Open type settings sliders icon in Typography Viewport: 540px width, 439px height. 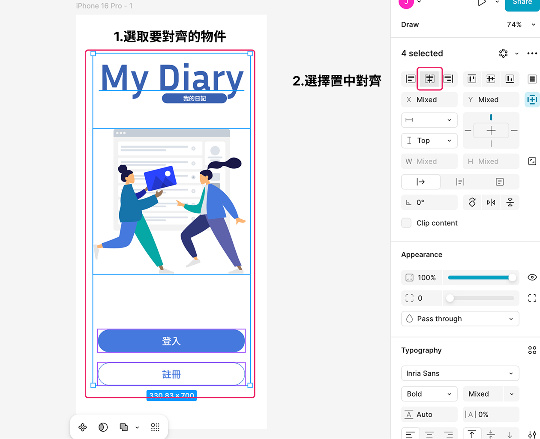click(532, 435)
